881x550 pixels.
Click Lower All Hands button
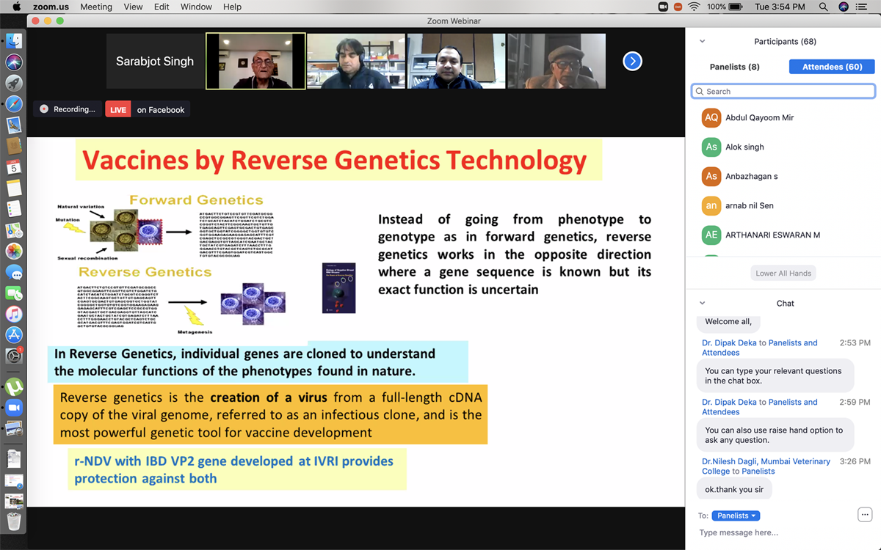[x=783, y=273]
